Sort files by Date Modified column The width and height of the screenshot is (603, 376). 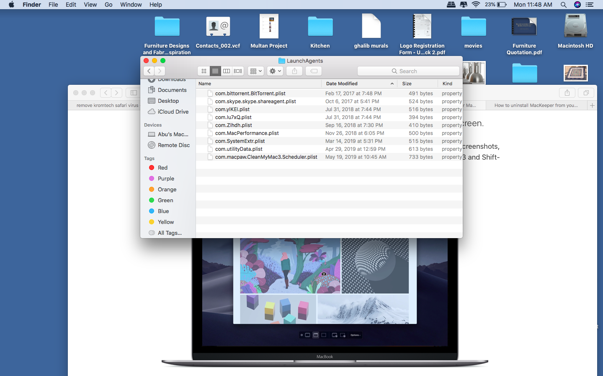coord(360,84)
